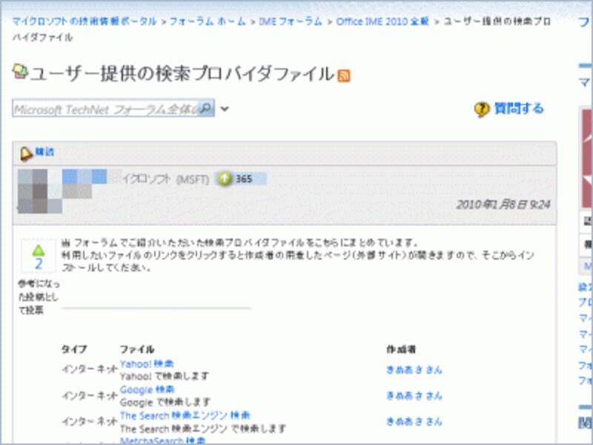Click マイクロソフト (MSFT) poster affiliation text
Screen dimensions: 593x445
[165, 179]
